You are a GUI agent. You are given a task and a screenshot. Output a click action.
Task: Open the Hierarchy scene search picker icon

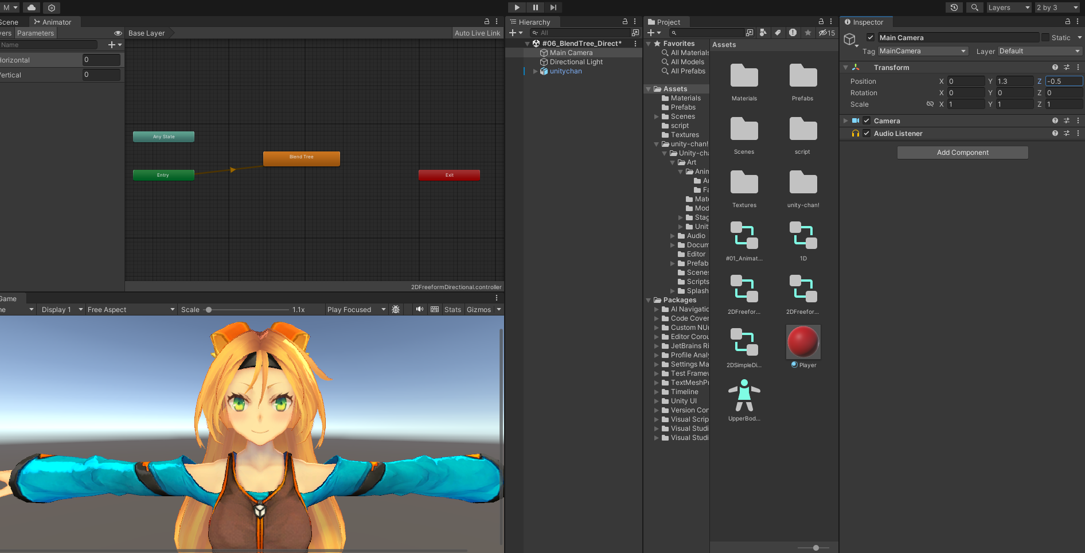pyautogui.click(x=635, y=33)
